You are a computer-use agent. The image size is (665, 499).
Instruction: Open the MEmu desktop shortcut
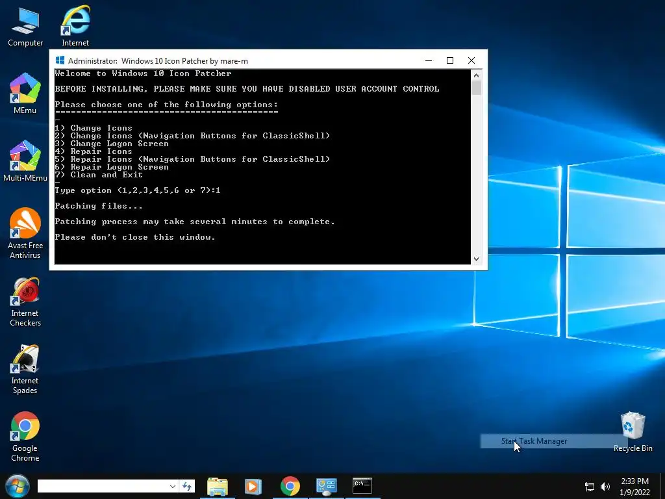25,94
